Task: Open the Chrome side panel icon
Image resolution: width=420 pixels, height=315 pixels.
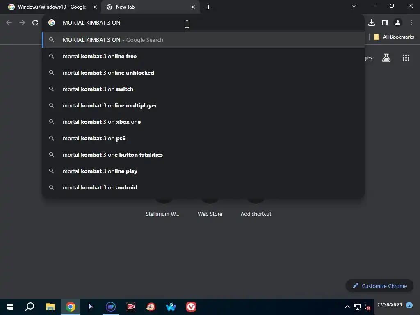Action: 385,23
